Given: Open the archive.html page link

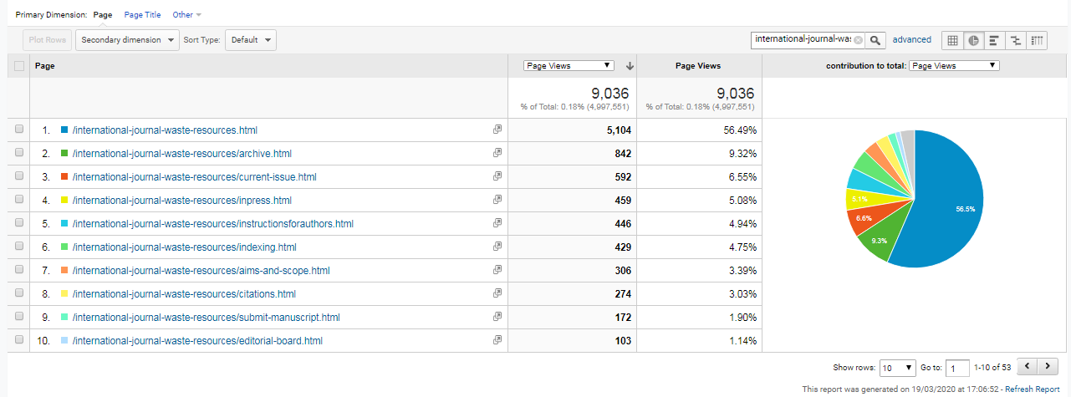Looking at the screenshot, I should pos(182,153).
